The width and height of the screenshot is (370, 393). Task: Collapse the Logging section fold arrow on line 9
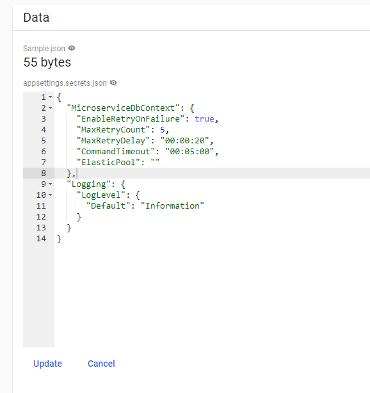(50, 184)
